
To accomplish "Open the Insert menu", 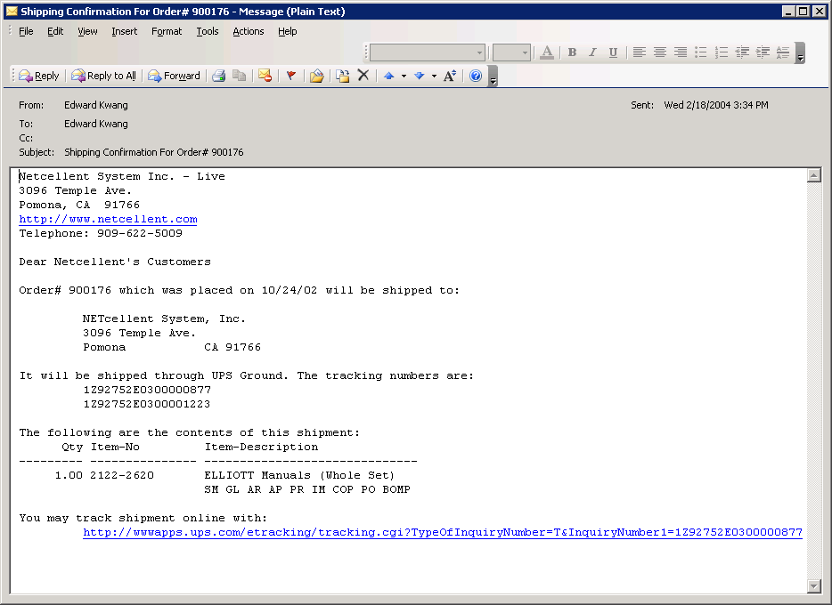I will 124,31.
